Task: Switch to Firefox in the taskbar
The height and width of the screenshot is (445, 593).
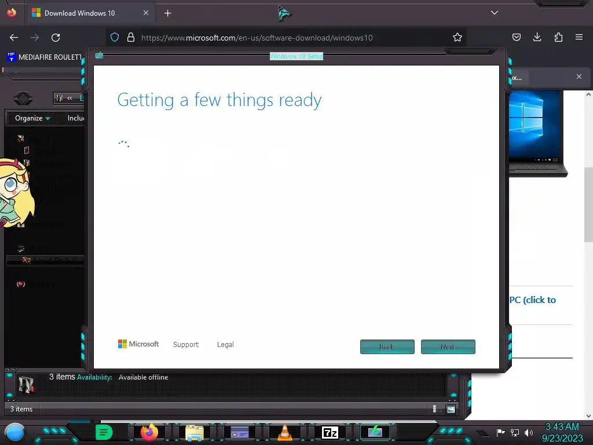Action: (x=149, y=432)
